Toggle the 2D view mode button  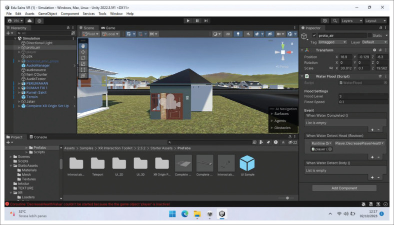pyautogui.click(x=228, y=34)
